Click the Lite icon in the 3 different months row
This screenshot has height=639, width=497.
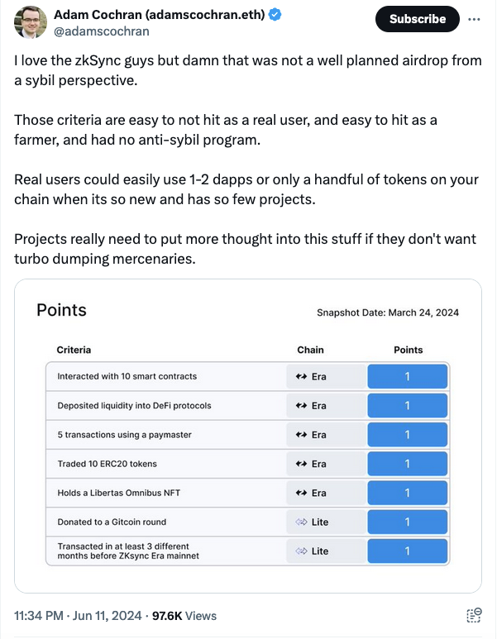(302, 551)
